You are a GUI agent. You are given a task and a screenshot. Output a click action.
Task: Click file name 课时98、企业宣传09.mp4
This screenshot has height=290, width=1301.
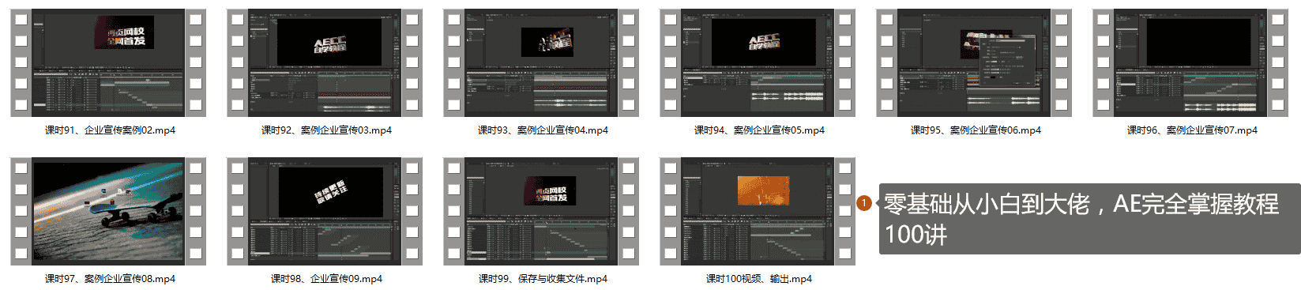coord(326,279)
